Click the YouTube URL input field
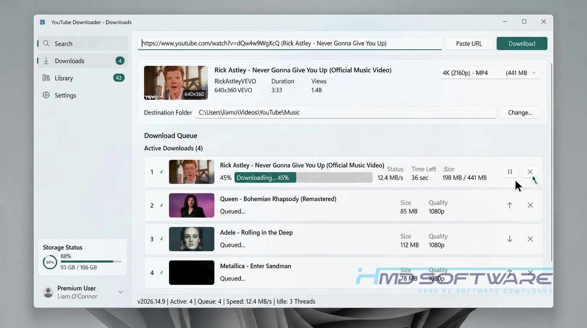The width and height of the screenshot is (587, 328). 290,43
